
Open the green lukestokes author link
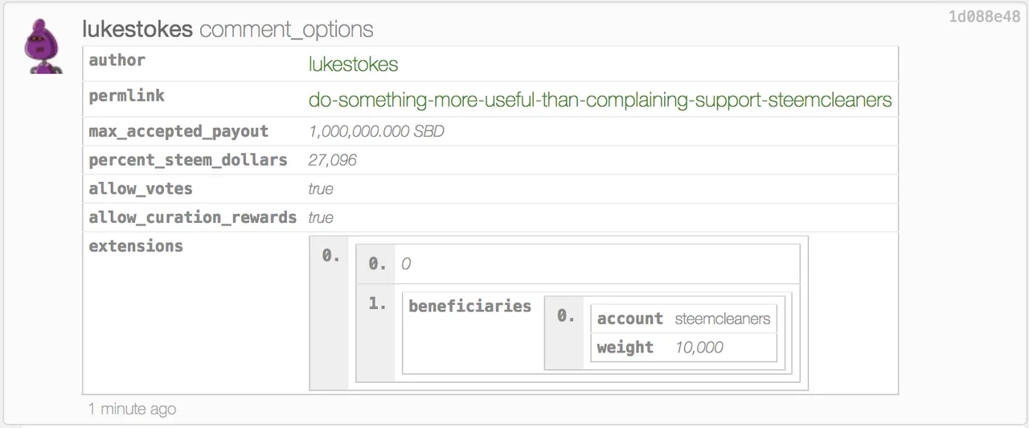point(353,64)
